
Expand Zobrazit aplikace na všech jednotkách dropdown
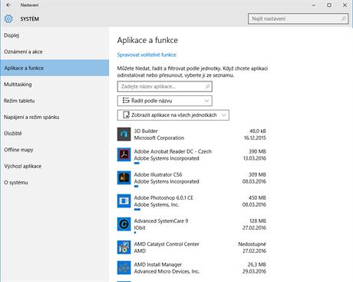point(173,115)
